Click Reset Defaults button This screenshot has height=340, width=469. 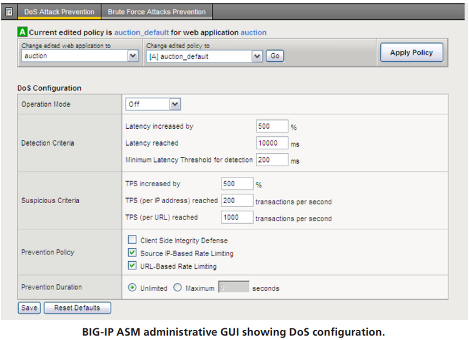(77, 307)
